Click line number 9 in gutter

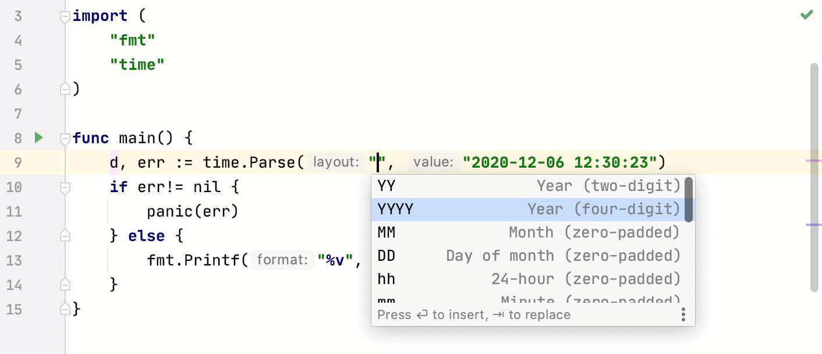click(x=17, y=162)
